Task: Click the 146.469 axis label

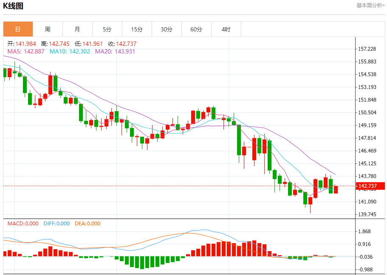Action: (367, 151)
